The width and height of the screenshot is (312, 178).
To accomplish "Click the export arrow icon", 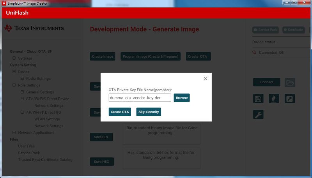I will pos(290,99).
